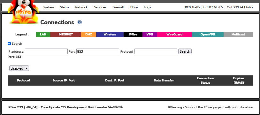Image resolution: width=260 pixels, height=115 pixels.
Task: Open the Services menu
Action: click(x=100, y=7)
